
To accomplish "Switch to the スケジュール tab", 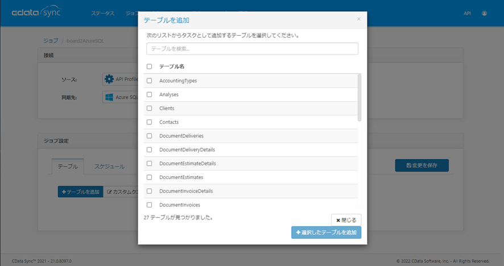I will pos(109,167).
